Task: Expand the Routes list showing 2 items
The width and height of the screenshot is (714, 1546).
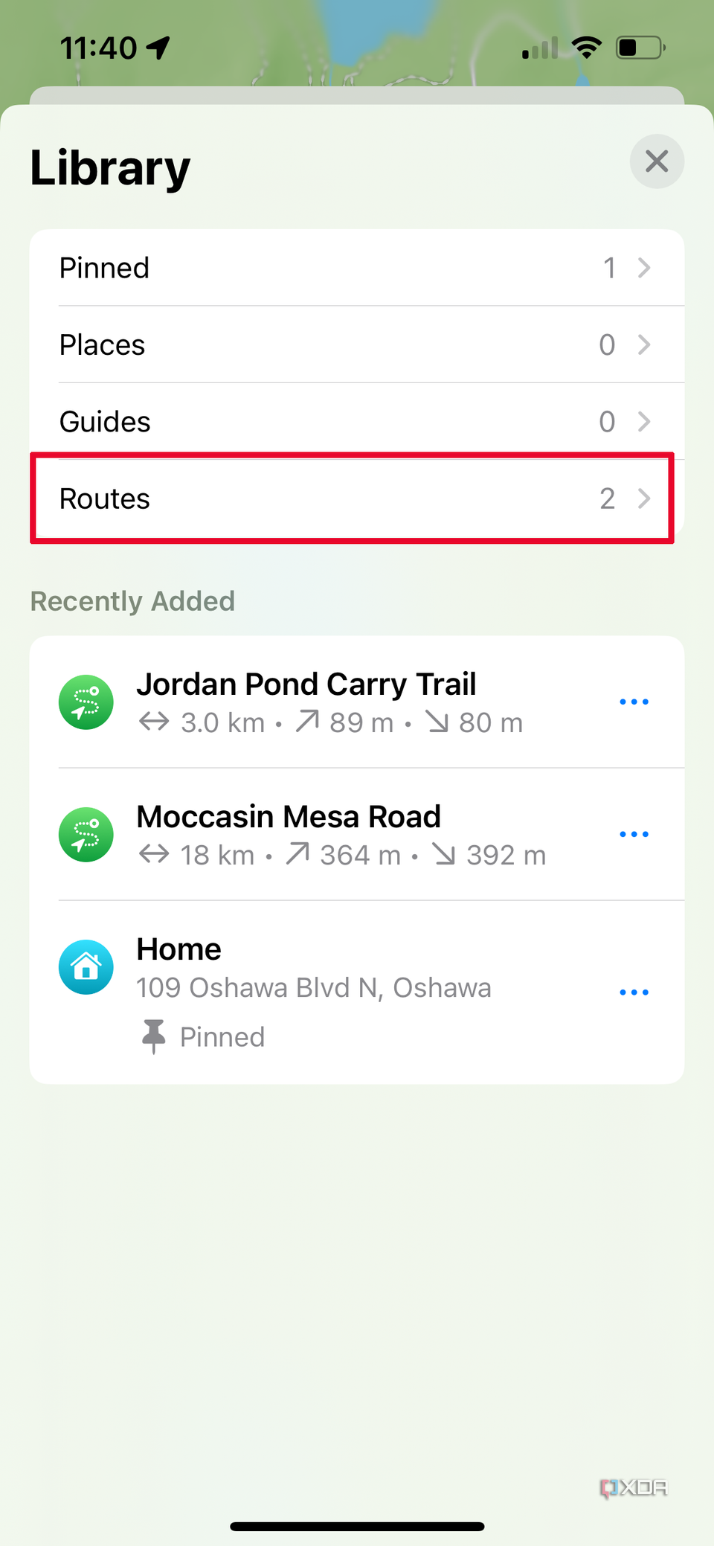Action: tap(357, 498)
